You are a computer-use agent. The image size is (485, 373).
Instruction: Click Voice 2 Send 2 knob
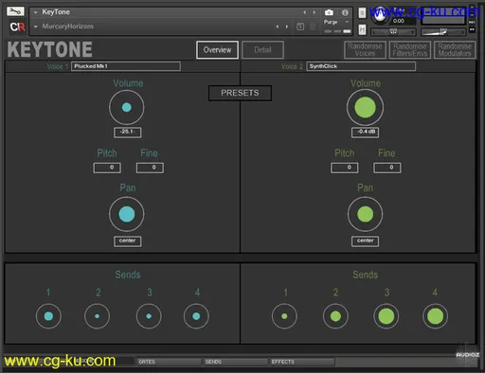[335, 316]
